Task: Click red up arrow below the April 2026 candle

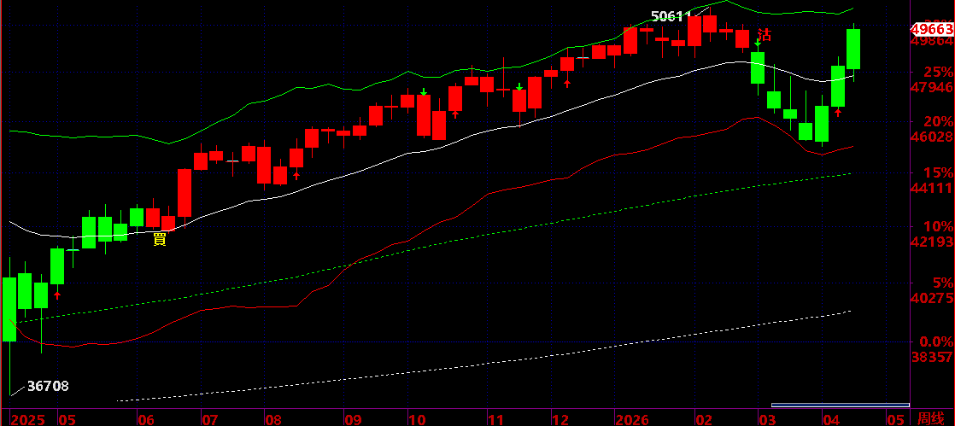Action: [x=838, y=113]
